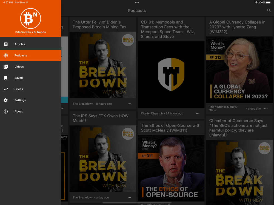Open 'CD101: Mempools and Transaction Fees' episode title

tap(168, 29)
